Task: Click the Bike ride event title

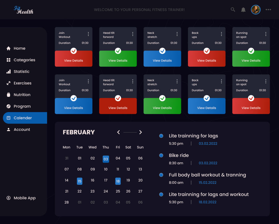Action: point(179,155)
